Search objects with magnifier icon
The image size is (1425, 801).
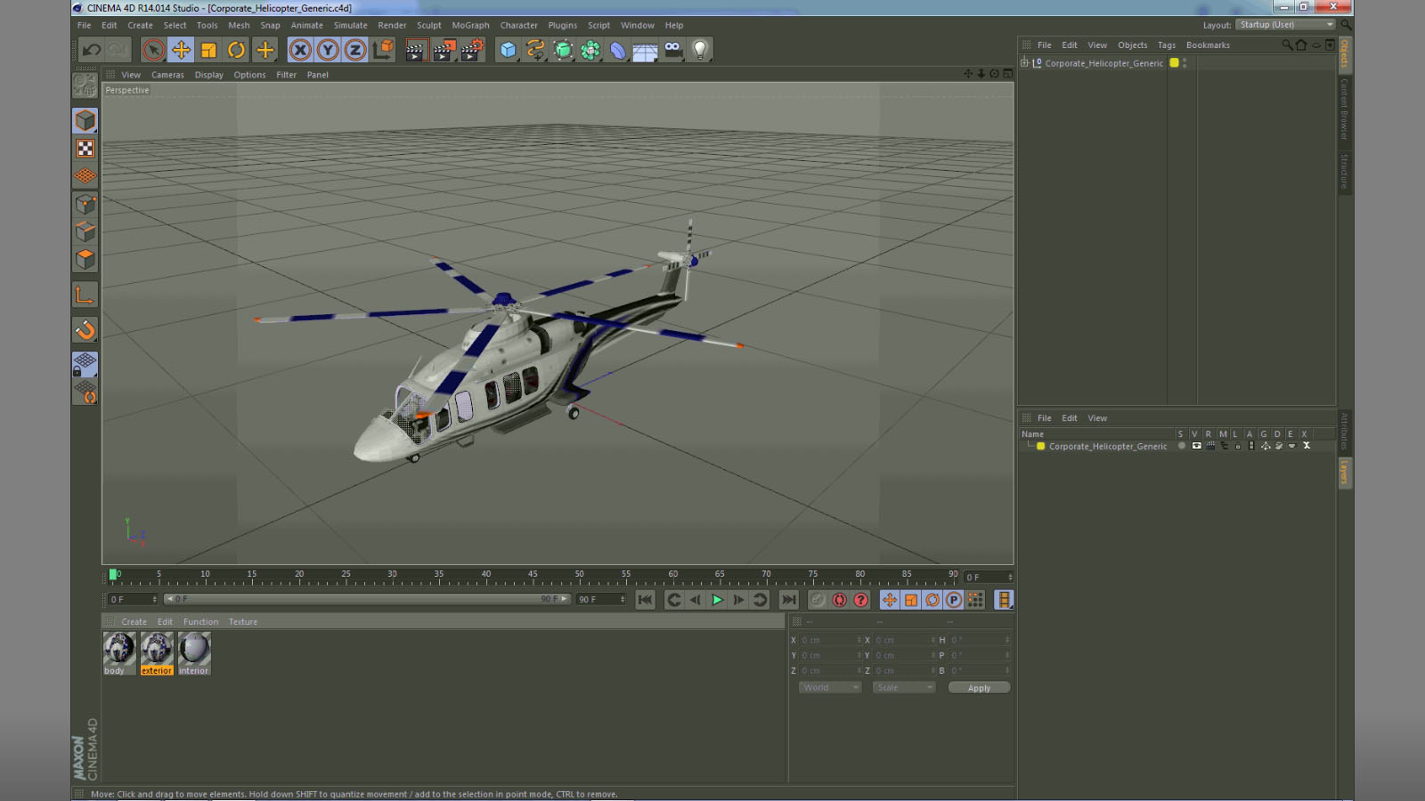click(1287, 45)
